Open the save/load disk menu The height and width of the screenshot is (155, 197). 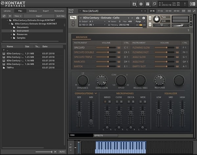[x=134, y=4]
